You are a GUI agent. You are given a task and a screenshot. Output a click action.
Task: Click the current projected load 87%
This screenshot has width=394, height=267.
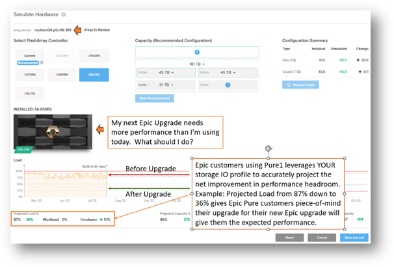17,219
